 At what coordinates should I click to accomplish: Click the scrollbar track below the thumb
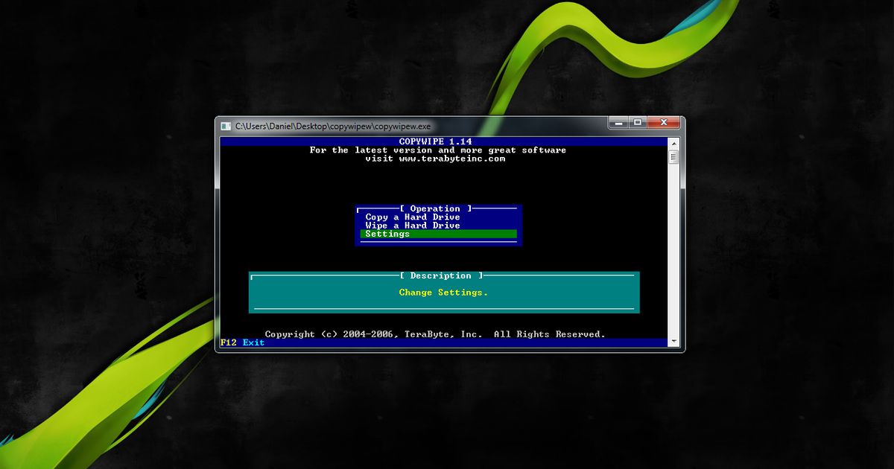coord(675,246)
